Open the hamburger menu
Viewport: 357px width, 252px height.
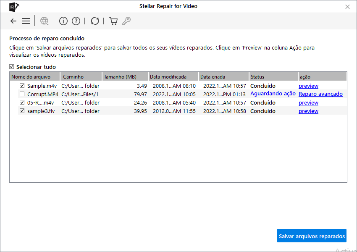coord(26,21)
